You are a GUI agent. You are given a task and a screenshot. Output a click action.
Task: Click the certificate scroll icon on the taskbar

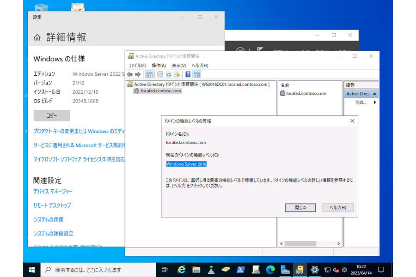coord(256,270)
